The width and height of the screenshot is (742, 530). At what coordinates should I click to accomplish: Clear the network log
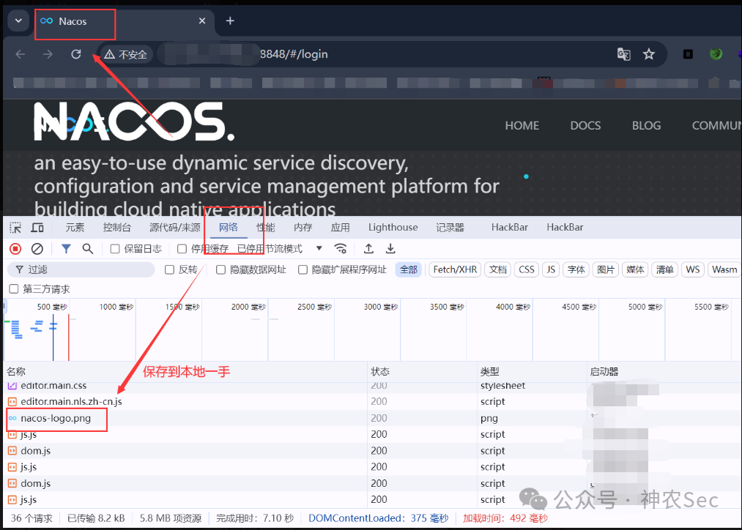tap(37, 249)
